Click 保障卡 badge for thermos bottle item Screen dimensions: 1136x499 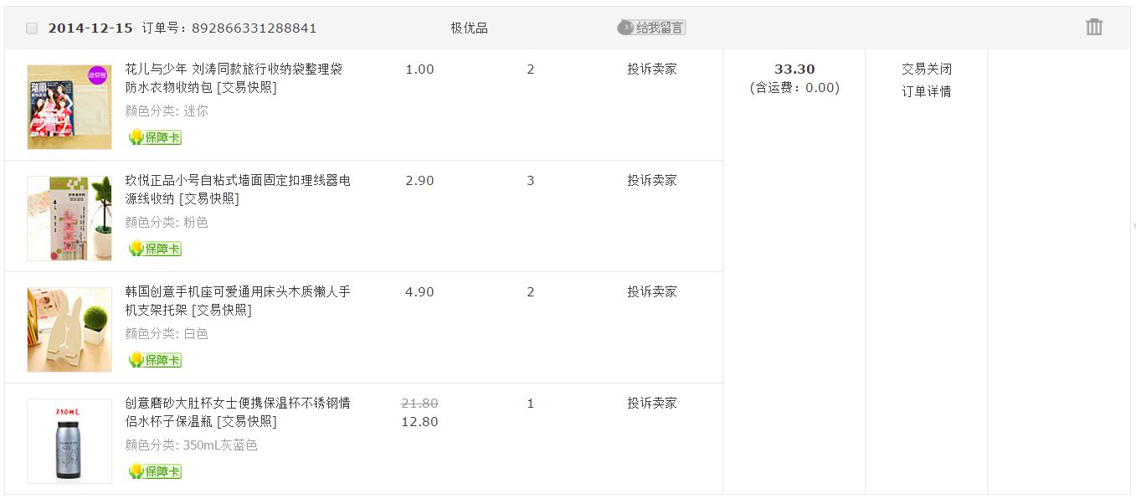click(155, 471)
